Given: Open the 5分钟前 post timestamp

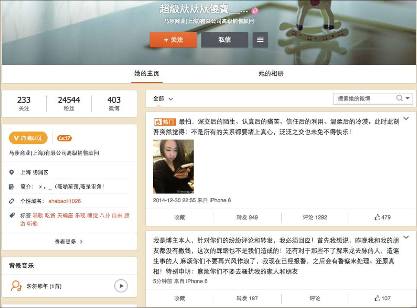Looking at the screenshot, I should pyautogui.click(x=163, y=282).
